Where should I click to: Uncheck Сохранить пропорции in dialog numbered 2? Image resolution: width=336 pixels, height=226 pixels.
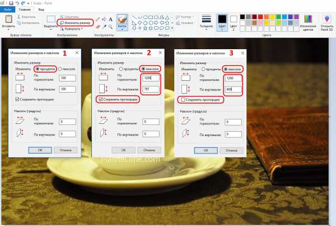[101, 99]
